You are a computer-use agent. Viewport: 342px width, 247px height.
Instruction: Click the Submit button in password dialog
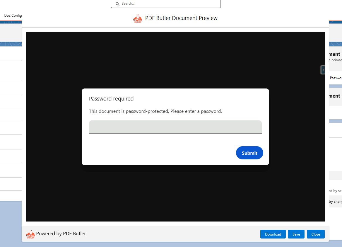click(249, 153)
